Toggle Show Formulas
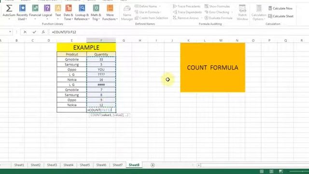Image resolution: width=309 pixels, height=174 pixels. click(217, 6)
